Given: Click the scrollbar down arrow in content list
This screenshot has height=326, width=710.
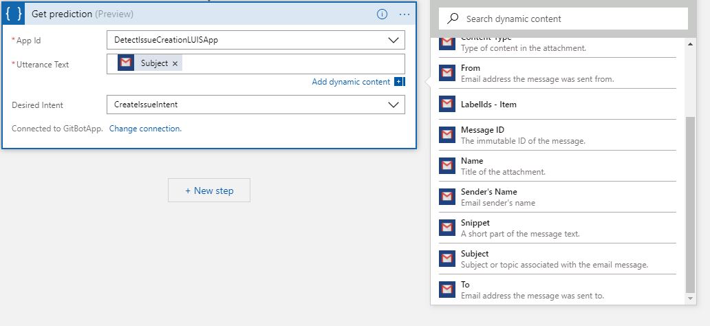Looking at the screenshot, I should (690, 298).
